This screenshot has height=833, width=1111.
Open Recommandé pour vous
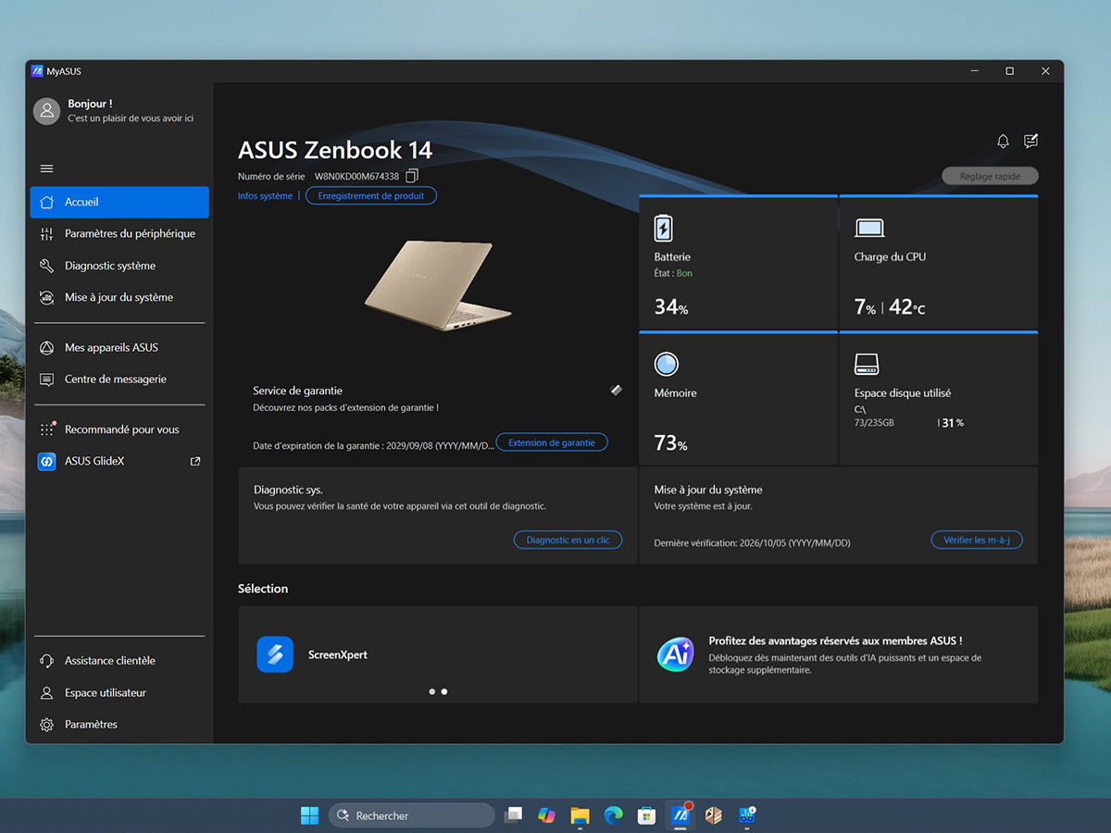(119, 429)
